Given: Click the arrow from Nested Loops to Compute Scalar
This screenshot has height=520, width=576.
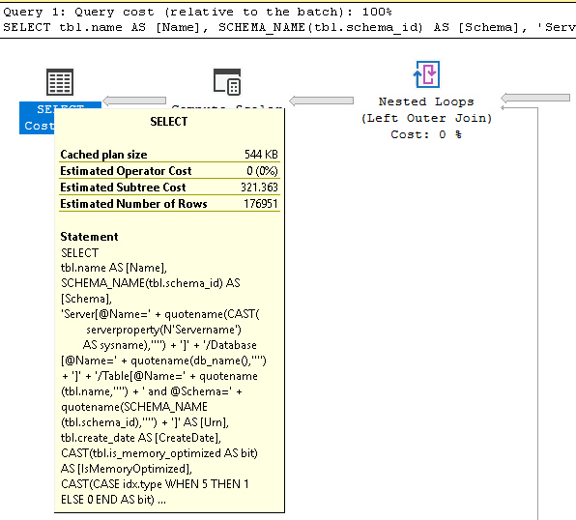Looking at the screenshot, I should (x=322, y=101).
